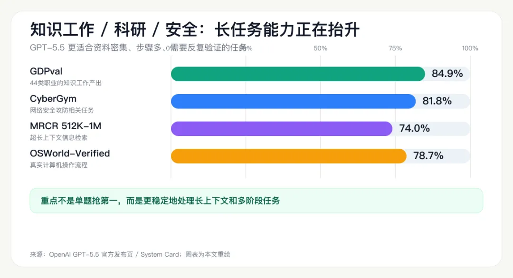Click the 100% axis tick label
Viewport: 513px width, 278px height.
click(x=470, y=48)
